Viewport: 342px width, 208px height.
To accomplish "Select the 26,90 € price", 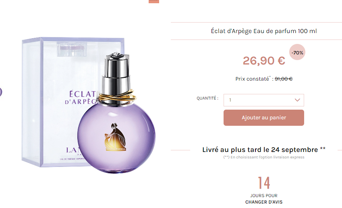I will point(264,61).
